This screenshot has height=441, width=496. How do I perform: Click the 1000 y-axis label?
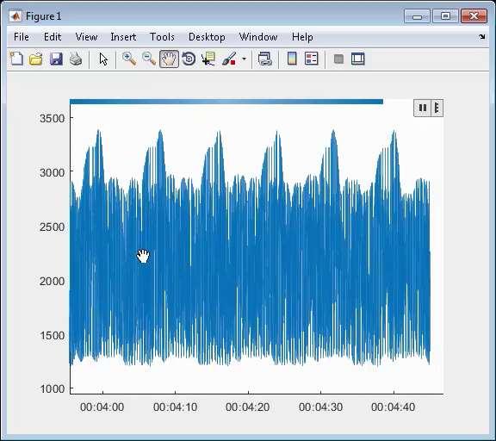point(52,388)
